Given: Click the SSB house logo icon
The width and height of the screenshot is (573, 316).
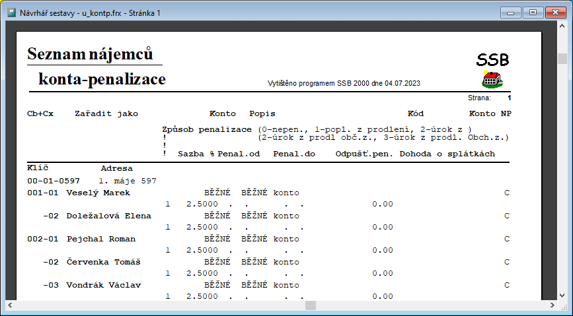Looking at the screenshot, I should click(492, 80).
